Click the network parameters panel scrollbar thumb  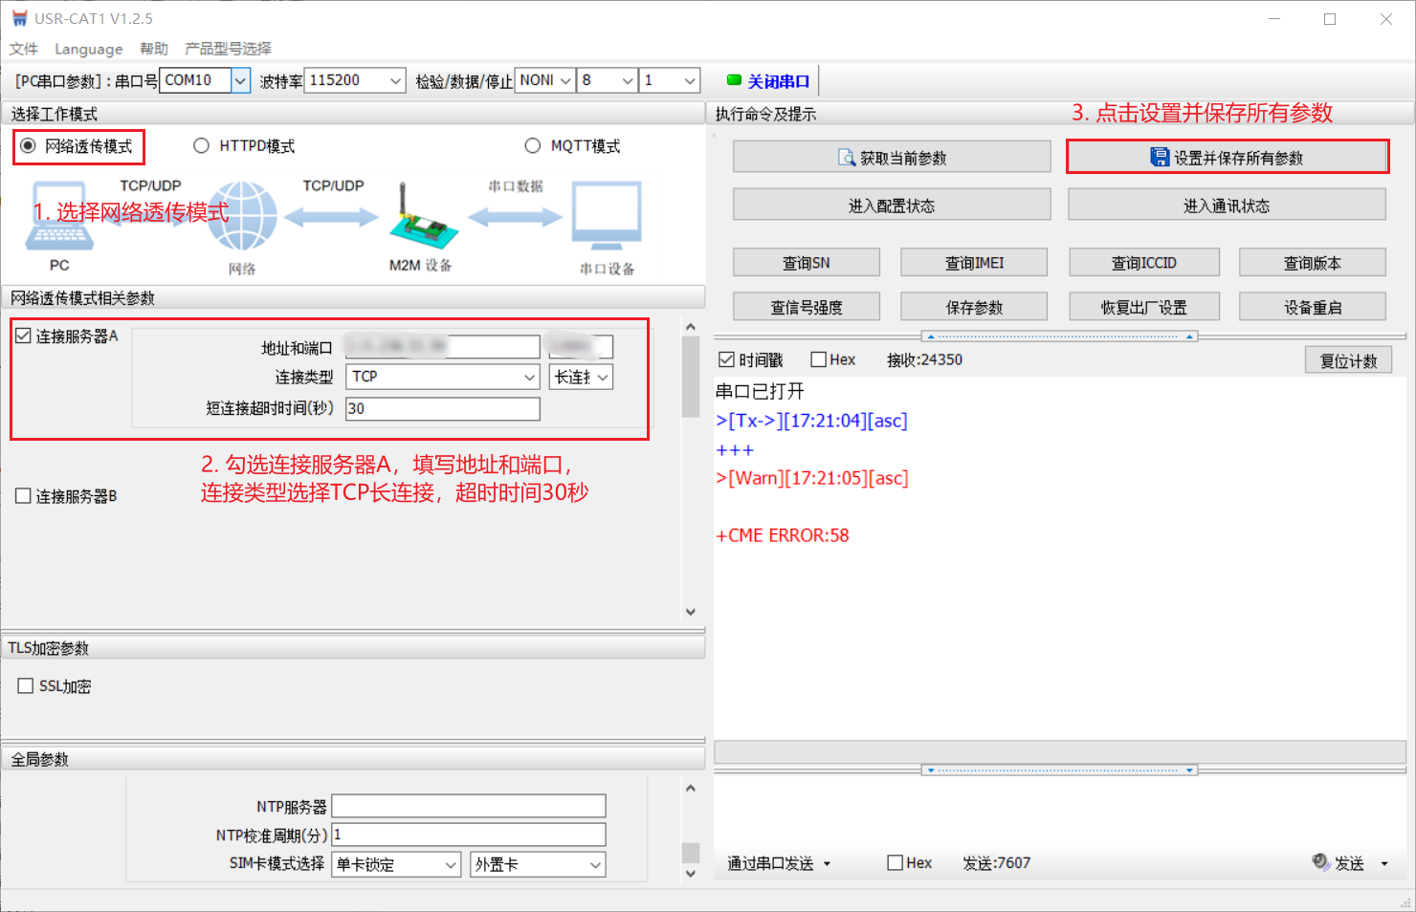coord(691,377)
